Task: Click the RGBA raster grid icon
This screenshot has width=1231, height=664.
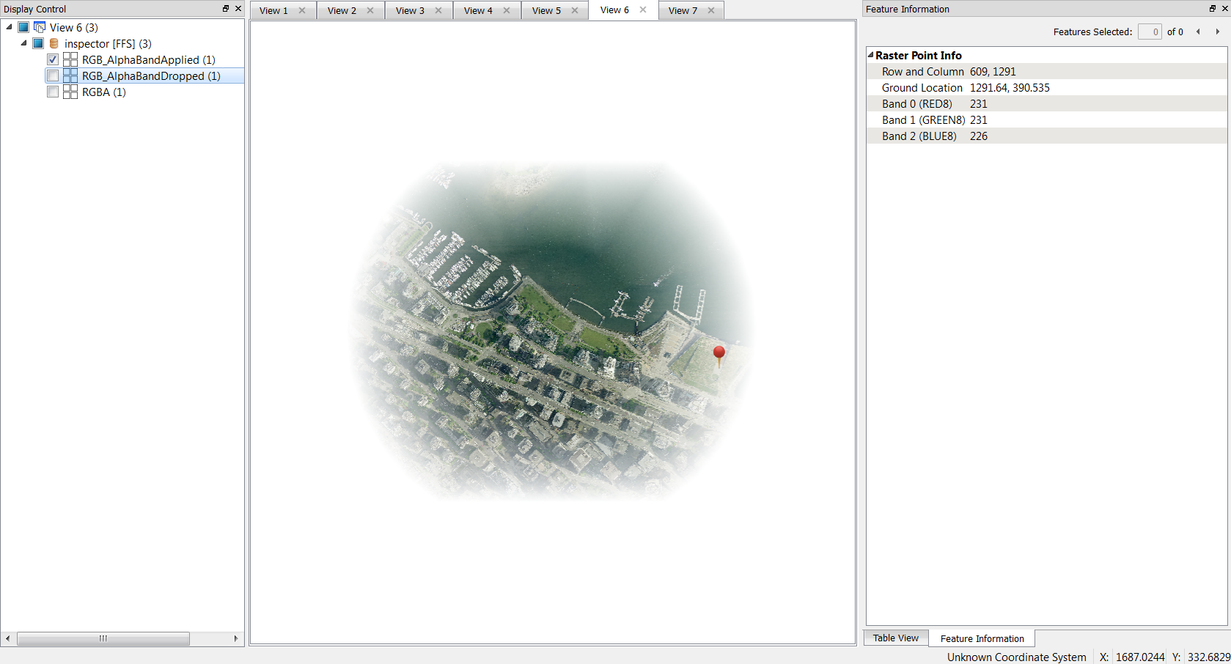Action: pos(70,92)
